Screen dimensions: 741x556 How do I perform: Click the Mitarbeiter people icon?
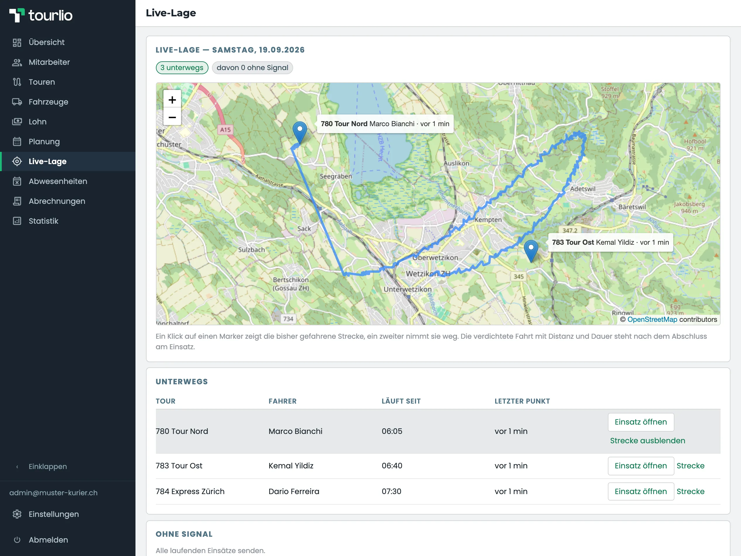pyautogui.click(x=17, y=62)
